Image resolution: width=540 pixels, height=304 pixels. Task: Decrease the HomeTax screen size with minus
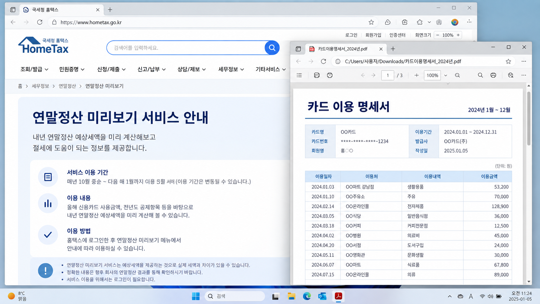point(438,35)
